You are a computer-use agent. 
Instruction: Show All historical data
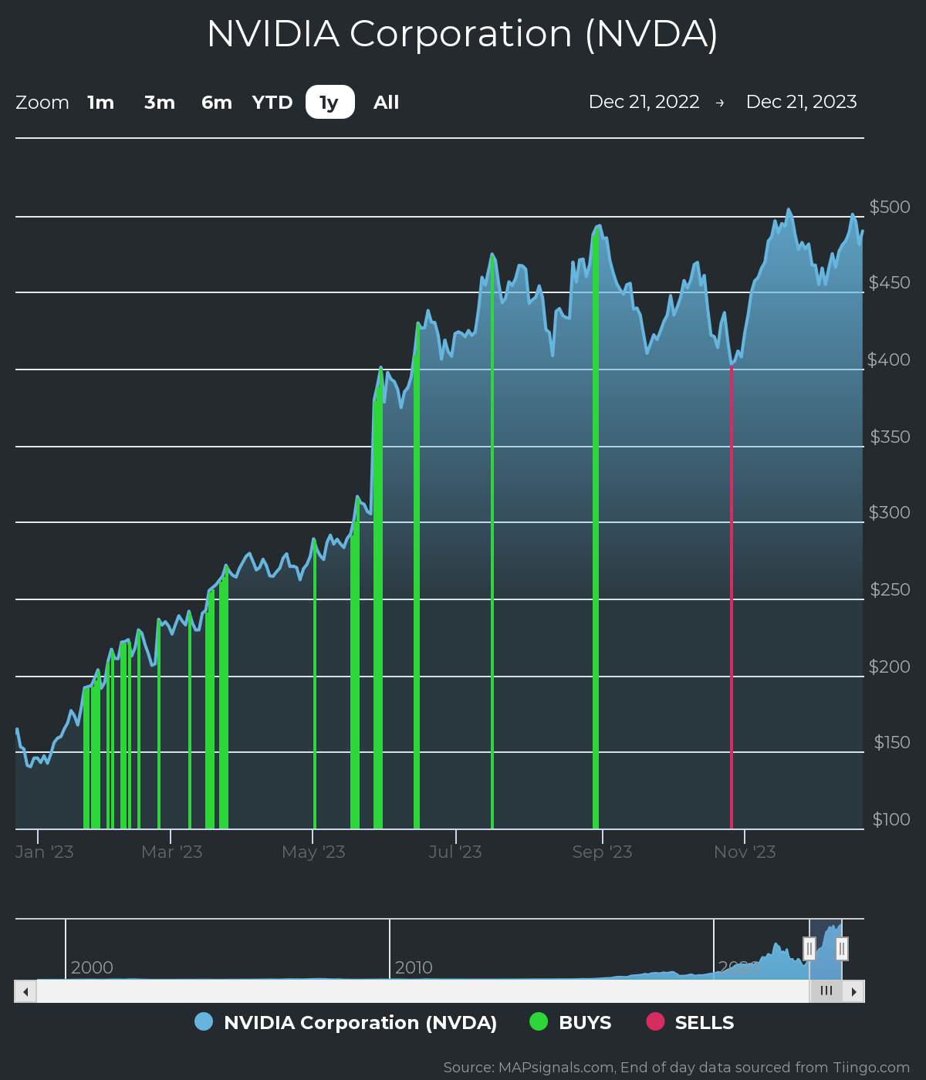point(386,103)
